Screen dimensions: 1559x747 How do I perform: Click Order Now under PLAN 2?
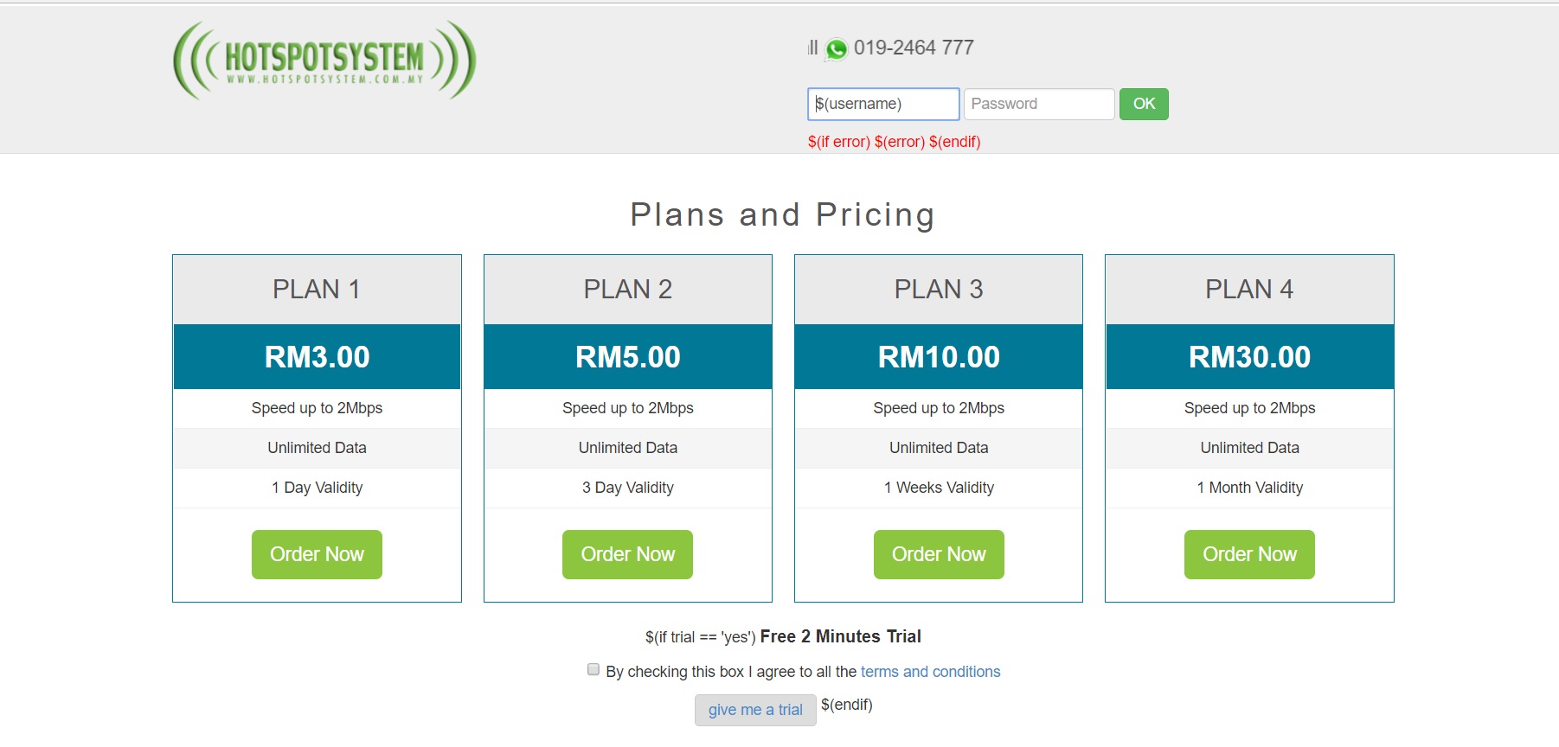tap(627, 554)
